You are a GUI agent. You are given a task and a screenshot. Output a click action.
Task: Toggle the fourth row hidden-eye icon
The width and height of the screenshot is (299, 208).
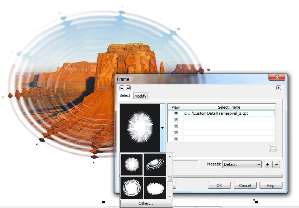pyautogui.click(x=176, y=133)
